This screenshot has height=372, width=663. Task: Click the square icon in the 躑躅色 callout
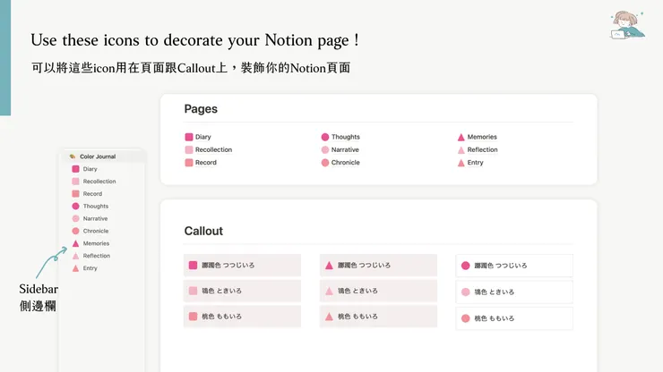[x=193, y=266]
